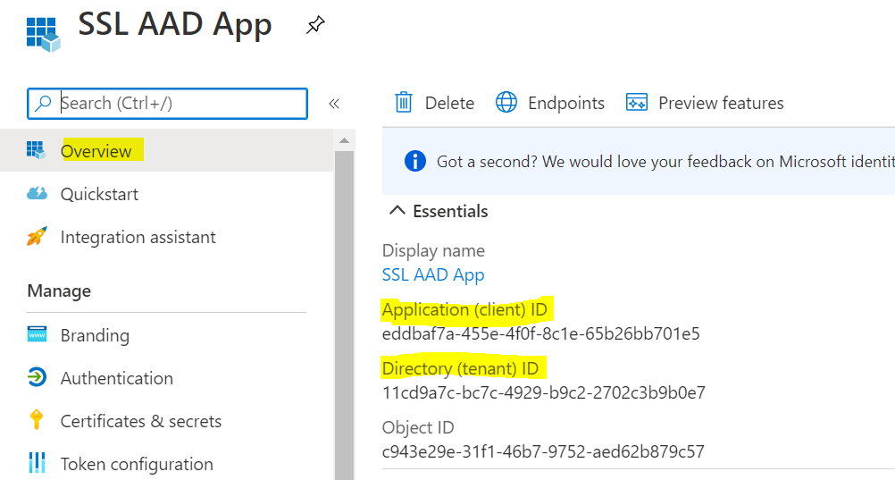Select the Application (client) ID value

coord(540,333)
